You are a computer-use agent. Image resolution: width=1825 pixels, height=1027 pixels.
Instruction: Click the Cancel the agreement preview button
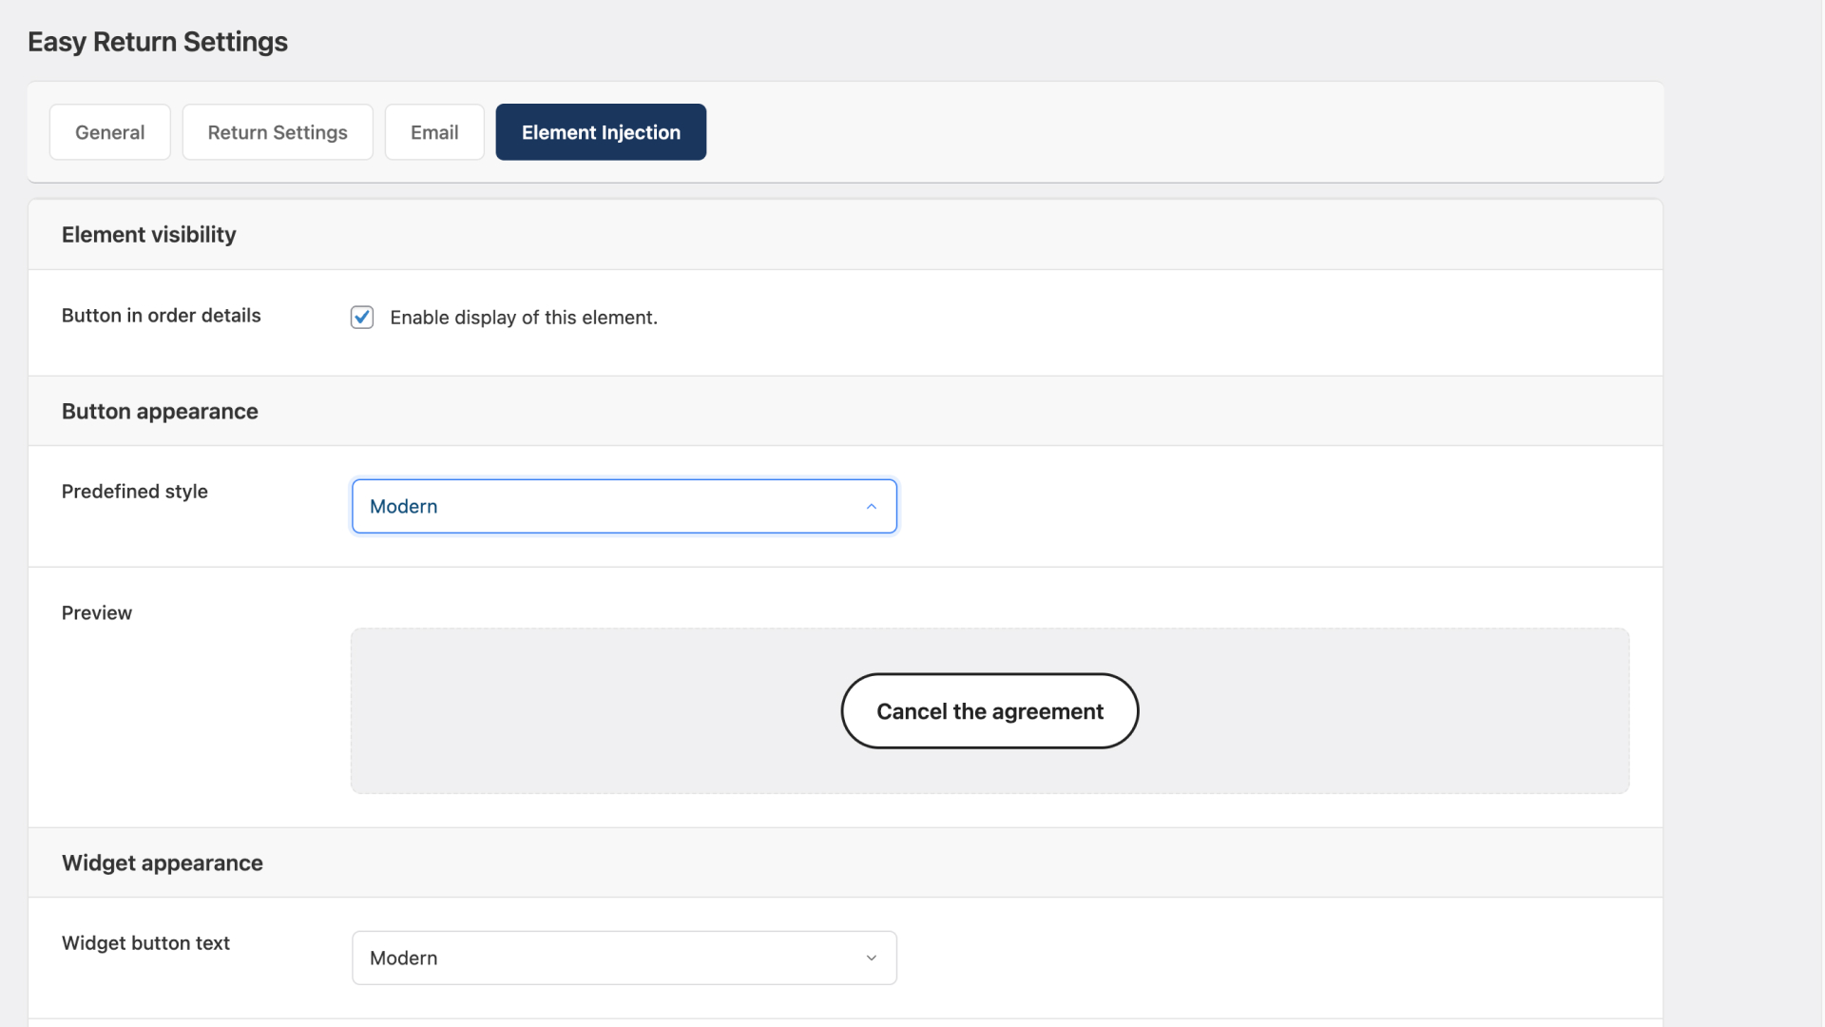tap(989, 710)
